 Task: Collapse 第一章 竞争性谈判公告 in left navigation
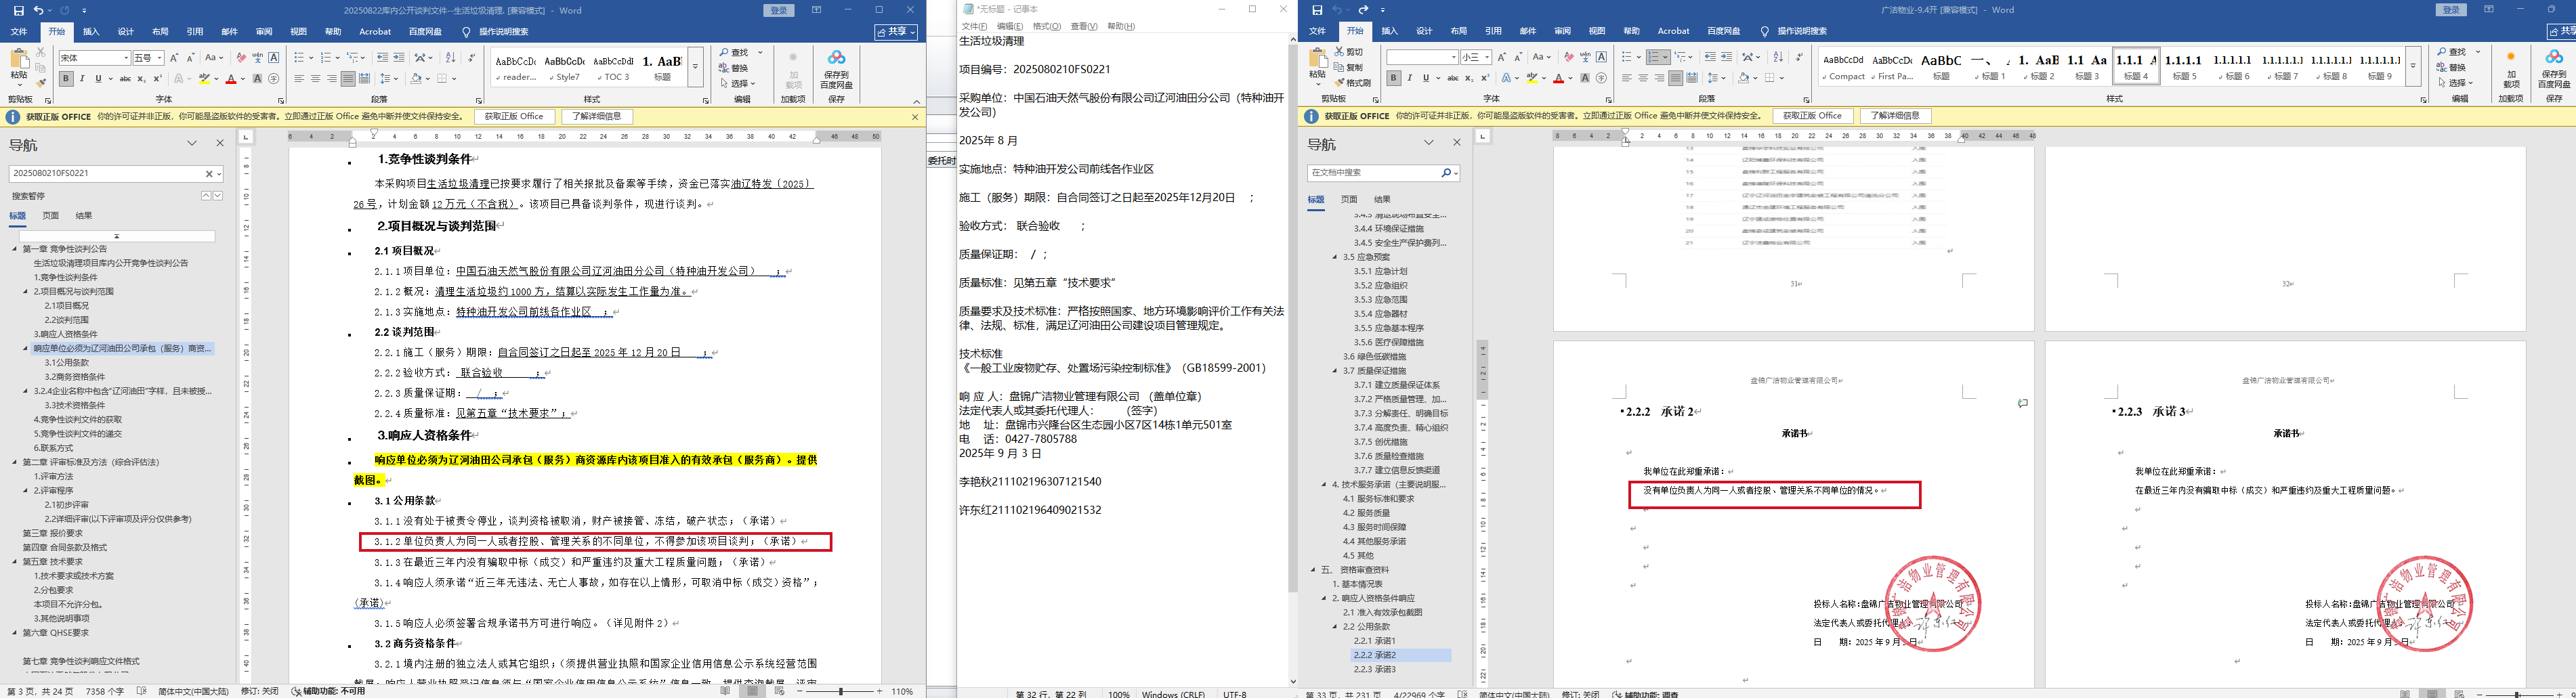pos(15,249)
